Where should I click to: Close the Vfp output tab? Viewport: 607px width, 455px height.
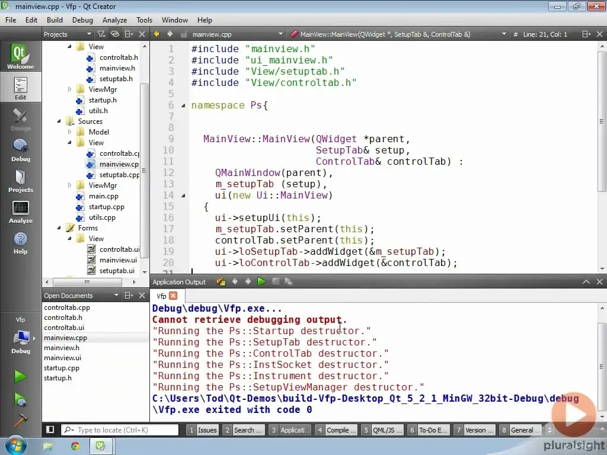click(x=173, y=296)
